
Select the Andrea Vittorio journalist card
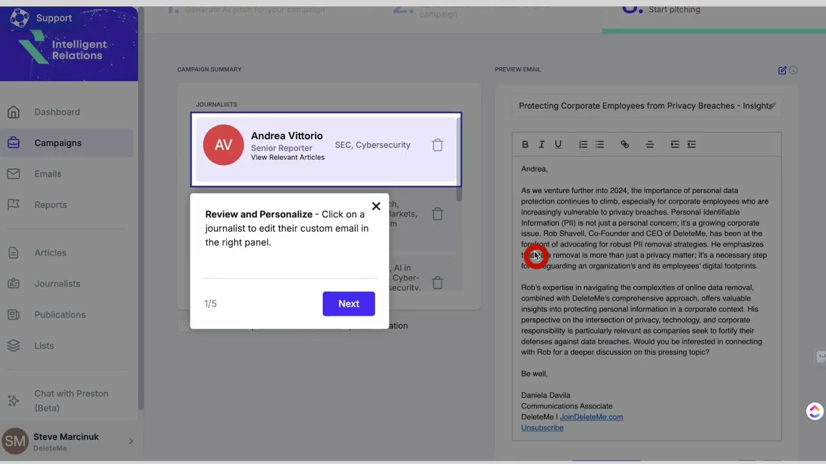coord(326,150)
